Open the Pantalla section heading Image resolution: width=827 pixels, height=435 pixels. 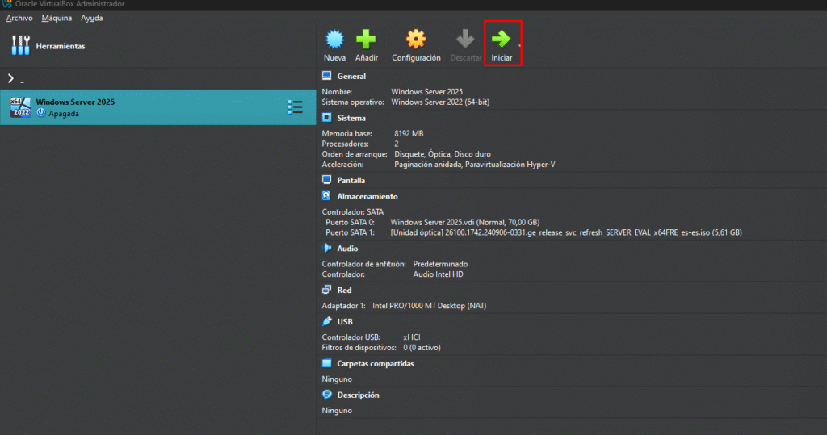[351, 180]
